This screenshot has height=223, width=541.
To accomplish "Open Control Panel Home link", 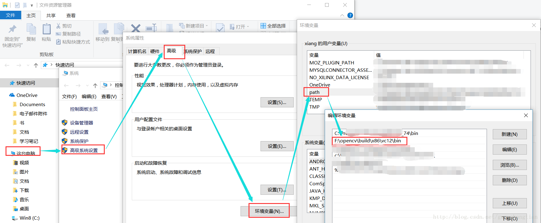I will pos(84,109).
